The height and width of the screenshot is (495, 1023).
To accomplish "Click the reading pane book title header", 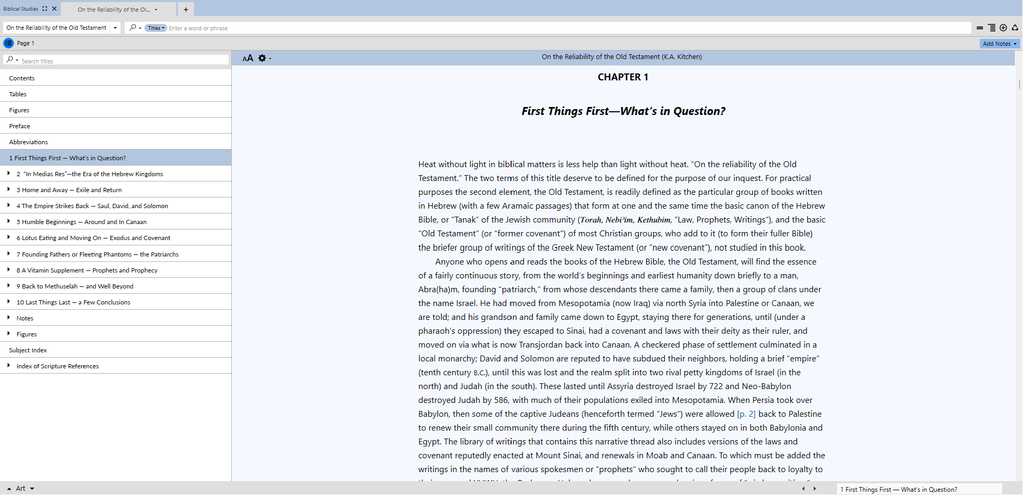I will pyautogui.click(x=622, y=57).
